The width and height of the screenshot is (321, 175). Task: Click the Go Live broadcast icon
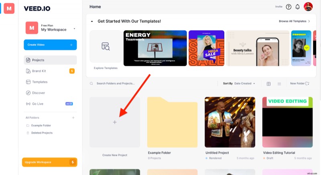point(28,104)
